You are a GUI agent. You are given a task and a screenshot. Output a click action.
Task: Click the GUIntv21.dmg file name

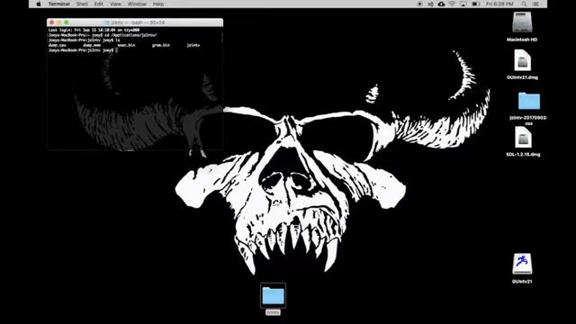click(522, 77)
